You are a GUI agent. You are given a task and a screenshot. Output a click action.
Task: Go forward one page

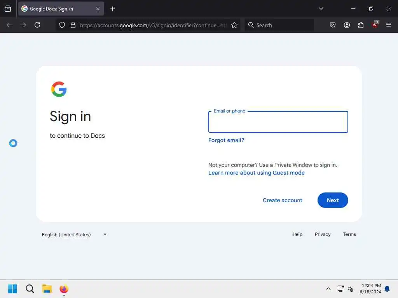point(23,25)
